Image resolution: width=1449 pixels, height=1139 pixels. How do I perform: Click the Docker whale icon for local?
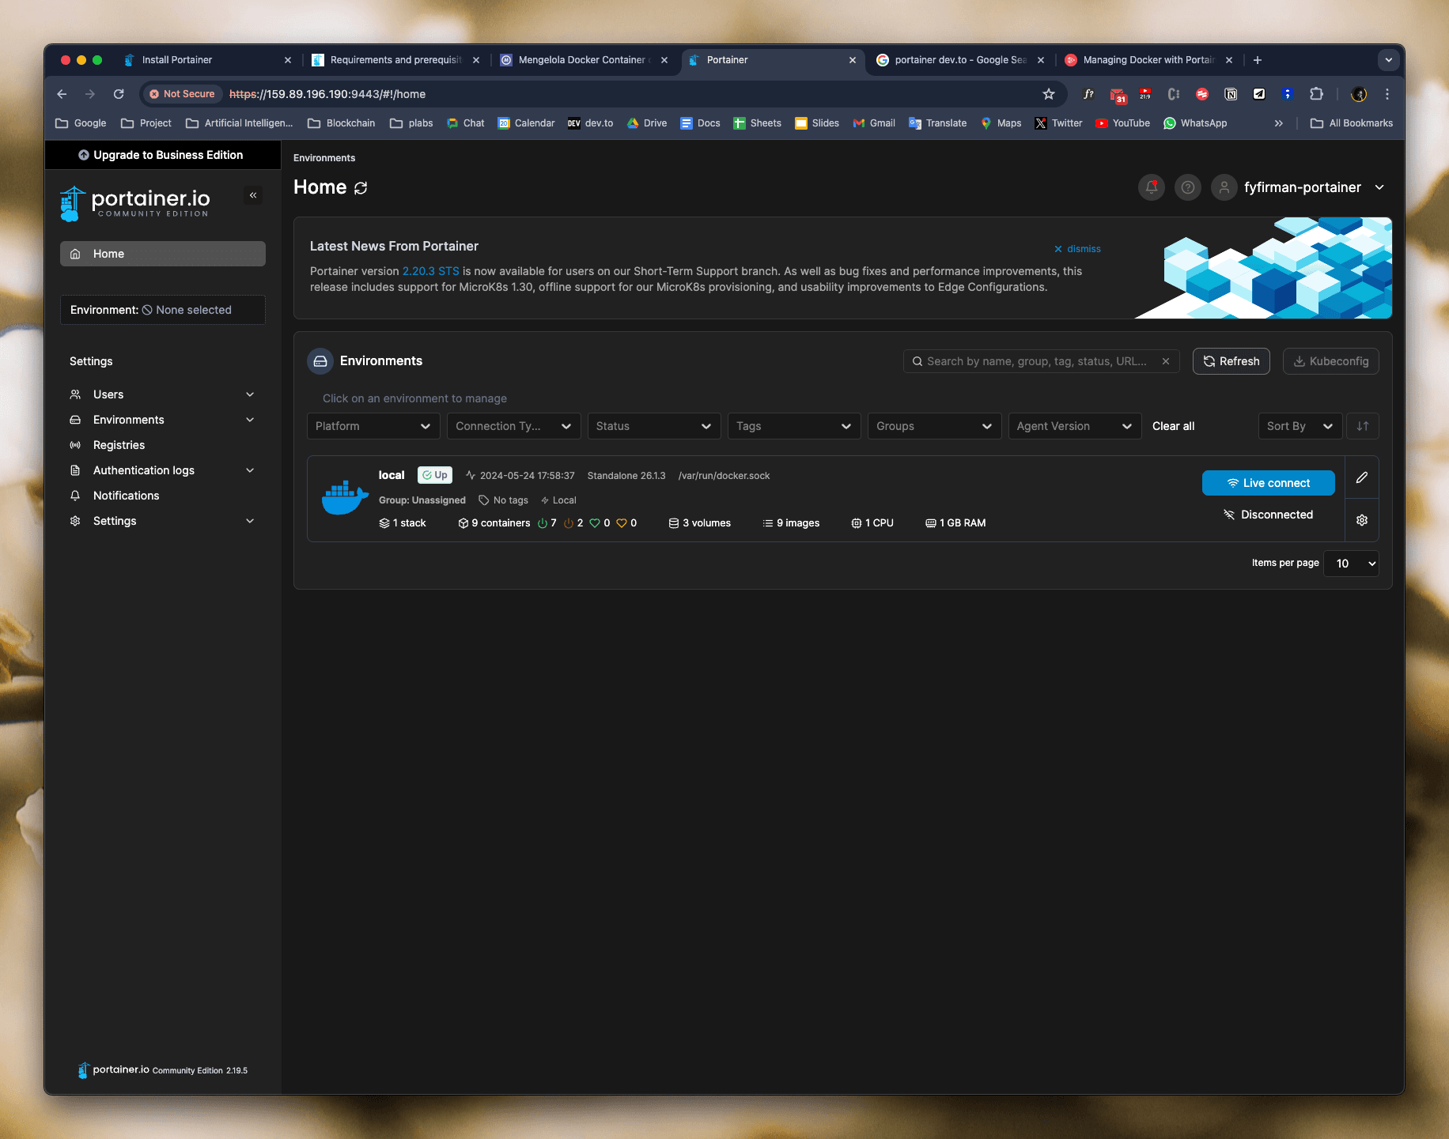[x=345, y=498]
